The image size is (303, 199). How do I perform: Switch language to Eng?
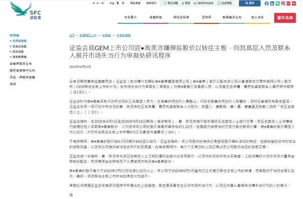pos(112,3)
